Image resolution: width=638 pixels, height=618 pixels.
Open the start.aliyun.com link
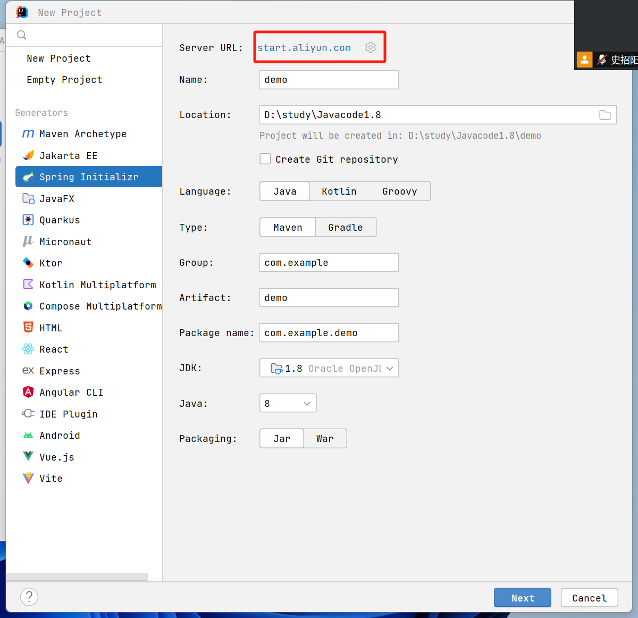304,47
